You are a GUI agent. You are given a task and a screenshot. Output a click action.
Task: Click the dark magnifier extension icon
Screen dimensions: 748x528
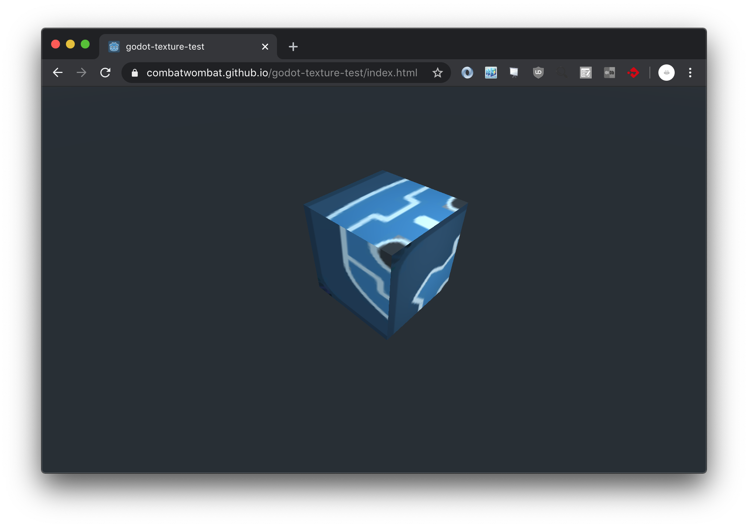click(x=561, y=73)
